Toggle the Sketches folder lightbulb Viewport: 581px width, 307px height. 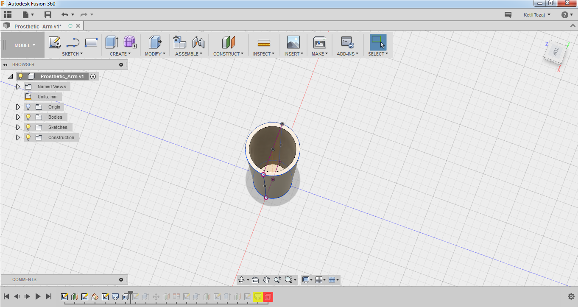click(x=28, y=127)
